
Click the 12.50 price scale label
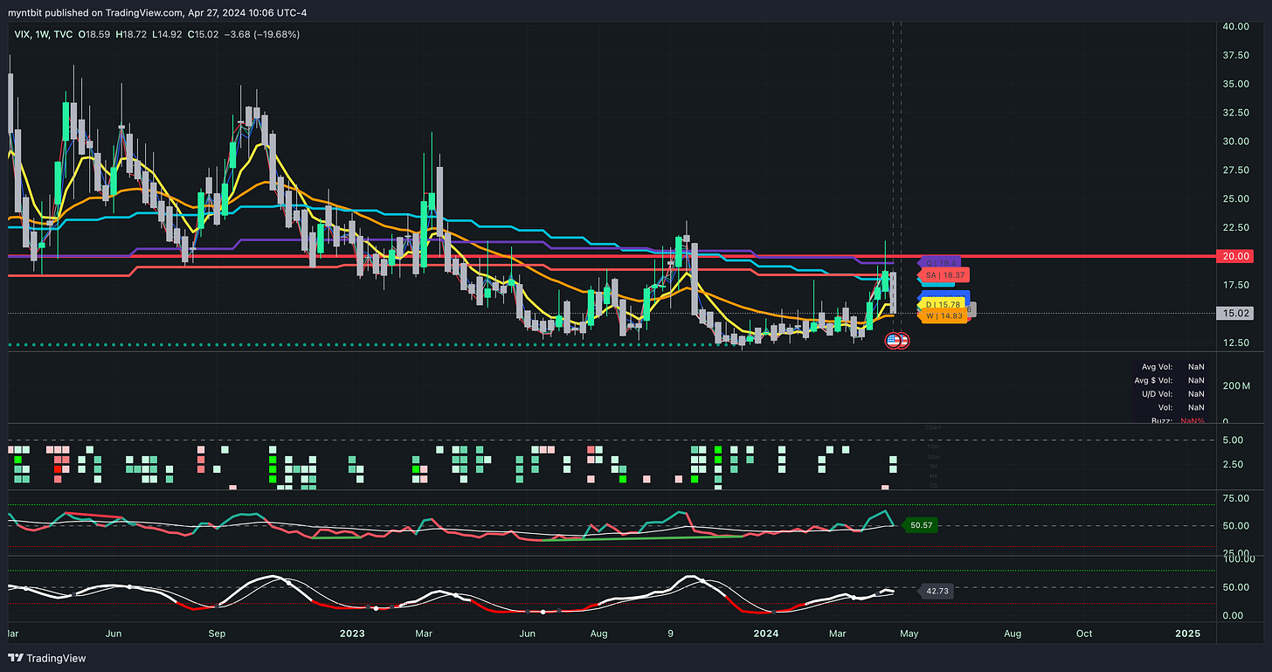coord(1234,343)
